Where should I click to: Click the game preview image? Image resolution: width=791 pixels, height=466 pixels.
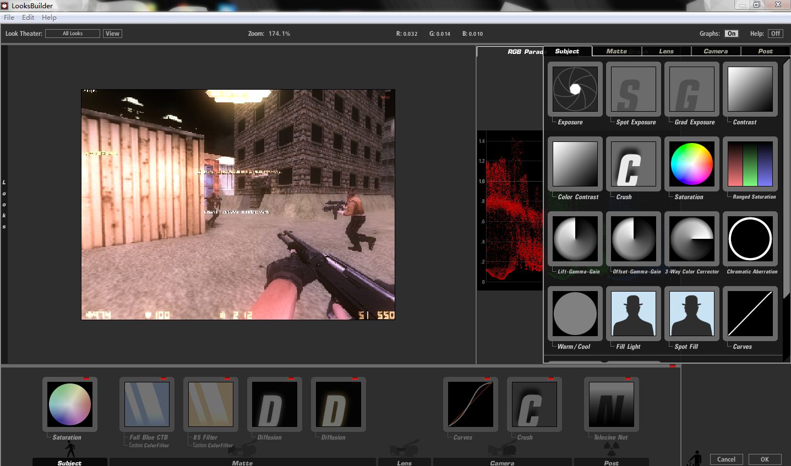238,204
